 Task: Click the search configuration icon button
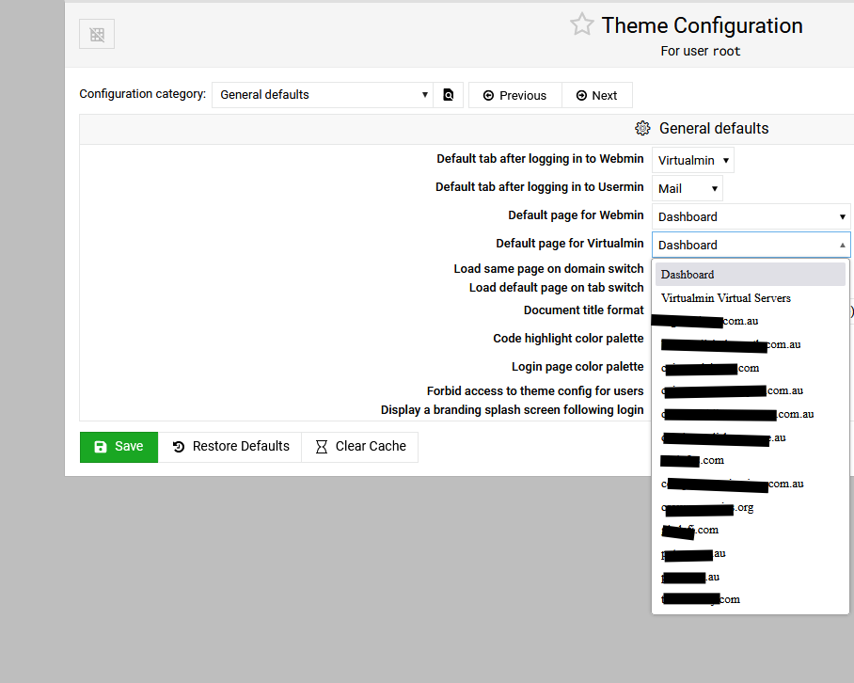pos(449,95)
